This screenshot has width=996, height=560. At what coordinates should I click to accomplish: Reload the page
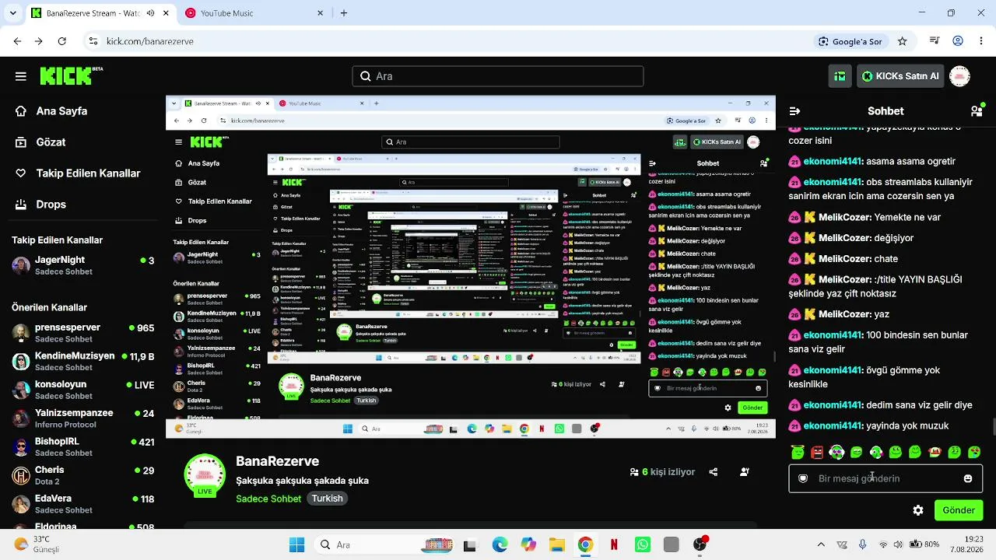click(62, 41)
